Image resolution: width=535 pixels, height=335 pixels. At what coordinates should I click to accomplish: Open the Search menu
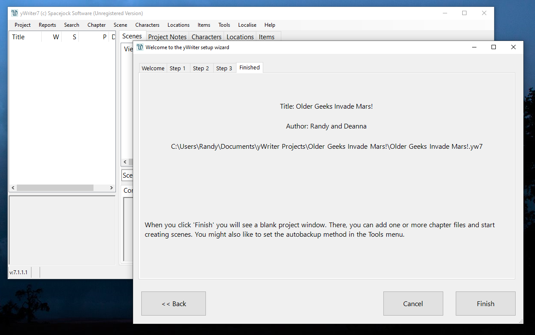tap(72, 25)
